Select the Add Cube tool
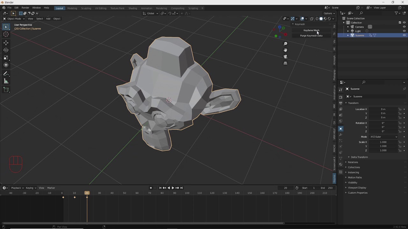The image size is (408, 229). point(6,90)
